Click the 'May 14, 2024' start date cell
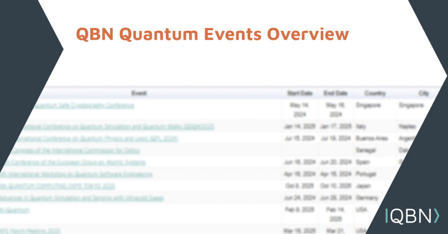Viewport: 448px width, 234px height. (300, 110)
